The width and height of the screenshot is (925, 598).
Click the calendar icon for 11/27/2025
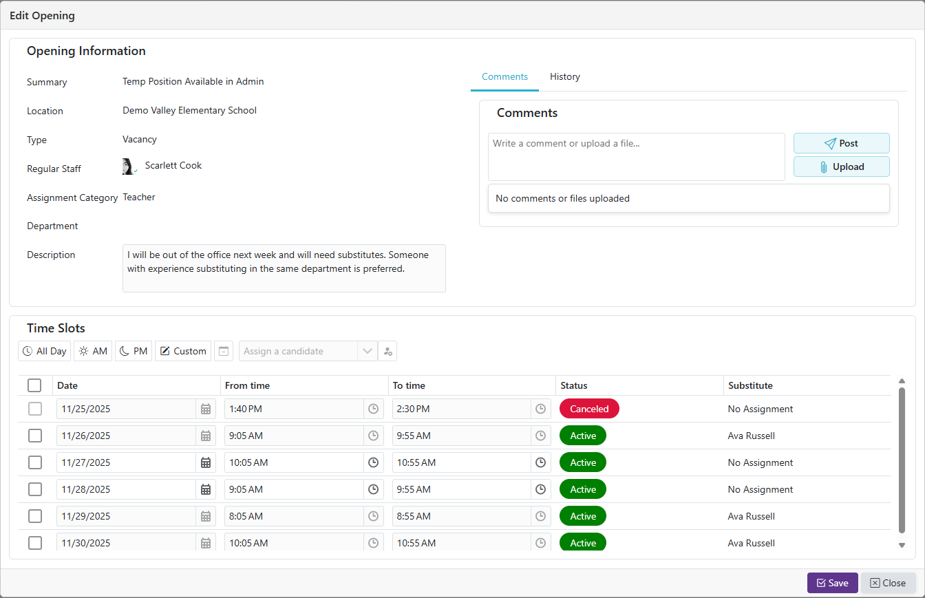(205, 462)
